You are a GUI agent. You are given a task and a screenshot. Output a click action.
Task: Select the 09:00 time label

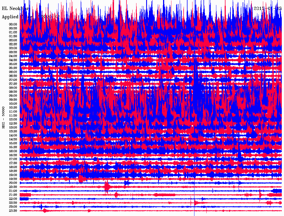[x=13, y=96]
